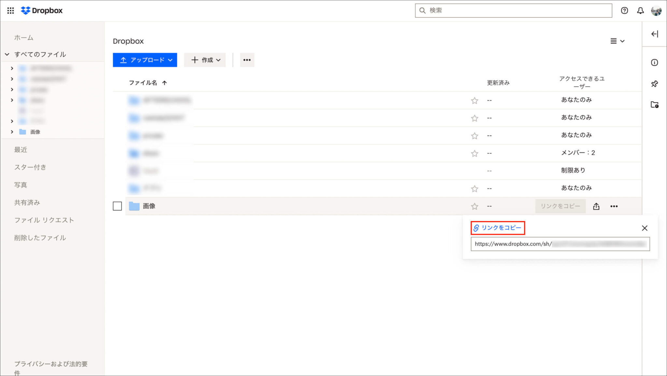Open the アップロード dropdown button
This screenshot has width=667, height=376.
145,60
